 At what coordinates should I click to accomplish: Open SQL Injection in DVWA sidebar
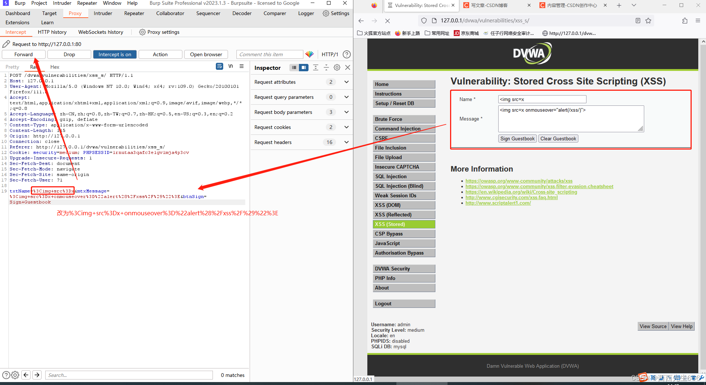tap(404, 176)
